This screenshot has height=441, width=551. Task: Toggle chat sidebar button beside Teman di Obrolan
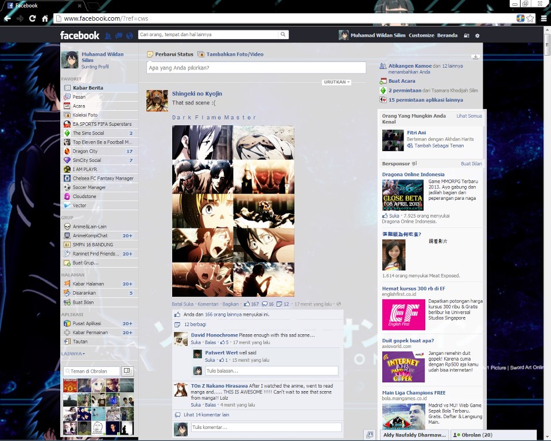[127, 371]
